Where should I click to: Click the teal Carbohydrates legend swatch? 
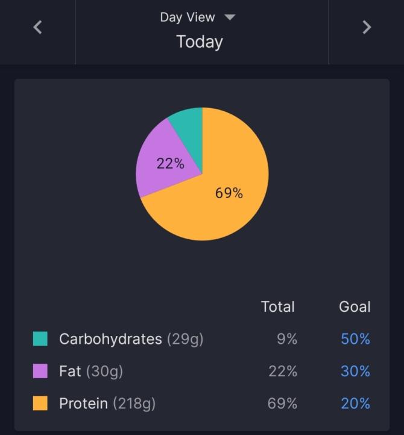point(40,339)
